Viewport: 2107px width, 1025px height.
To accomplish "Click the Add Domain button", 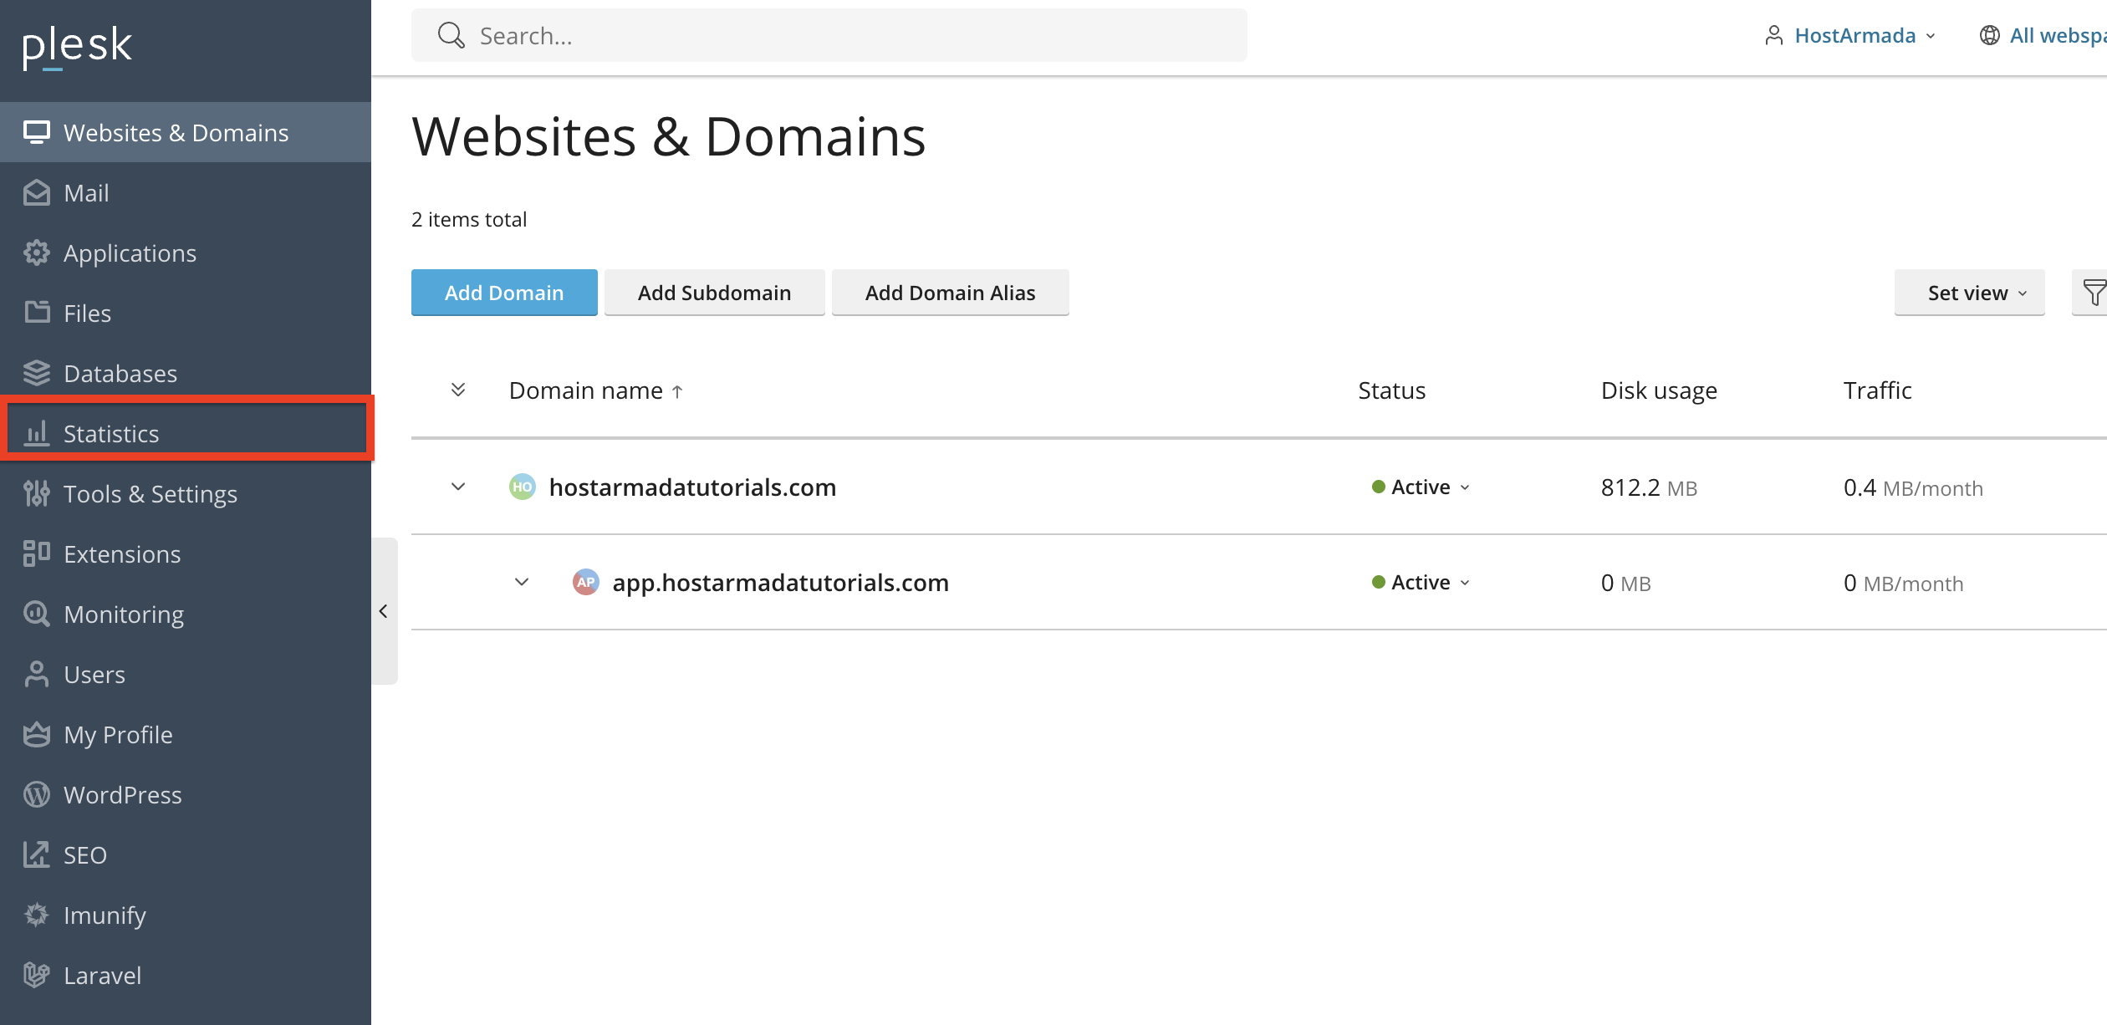I will [x=504, y=293].
